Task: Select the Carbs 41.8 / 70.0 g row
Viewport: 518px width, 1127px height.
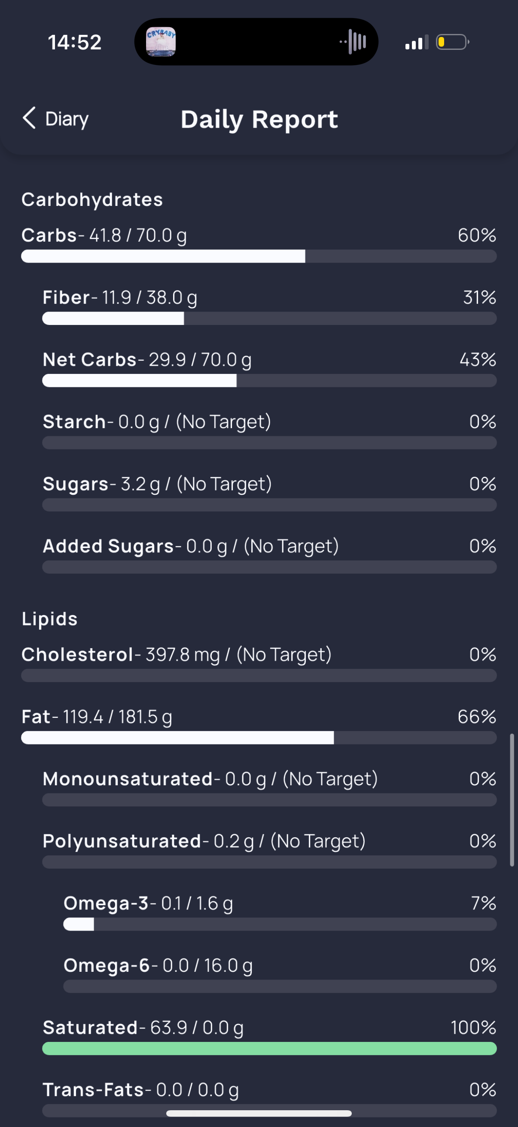Action: point(259,244)
